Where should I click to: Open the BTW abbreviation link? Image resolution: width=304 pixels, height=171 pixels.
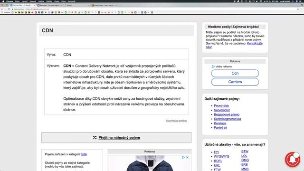[x=245, y=152]
